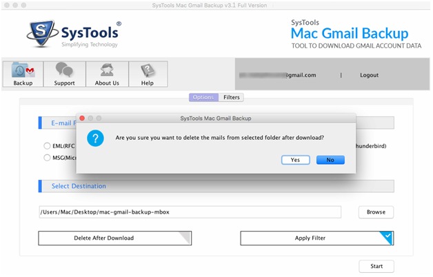Log out of the Gmail account
This screenshot has width=433, height=277.
pos(369,75)
